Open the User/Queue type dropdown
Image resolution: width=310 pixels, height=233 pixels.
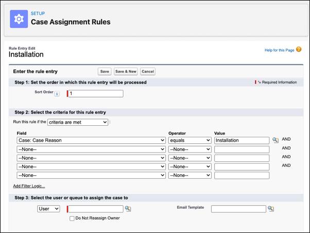(48, 209)
